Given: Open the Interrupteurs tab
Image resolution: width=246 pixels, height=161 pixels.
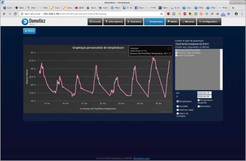Looking at the screenshot, I should point(114,22).
